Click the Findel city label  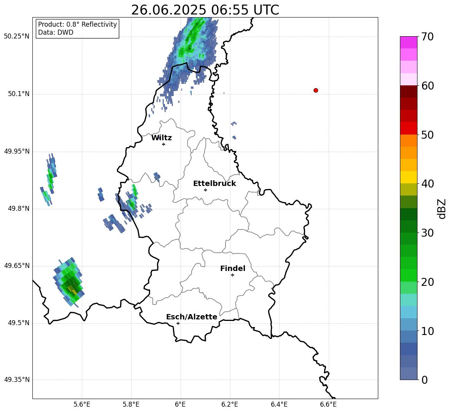[233, 268]
